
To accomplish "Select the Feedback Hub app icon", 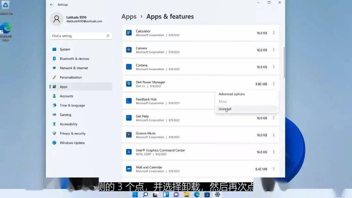I will 129,101.
